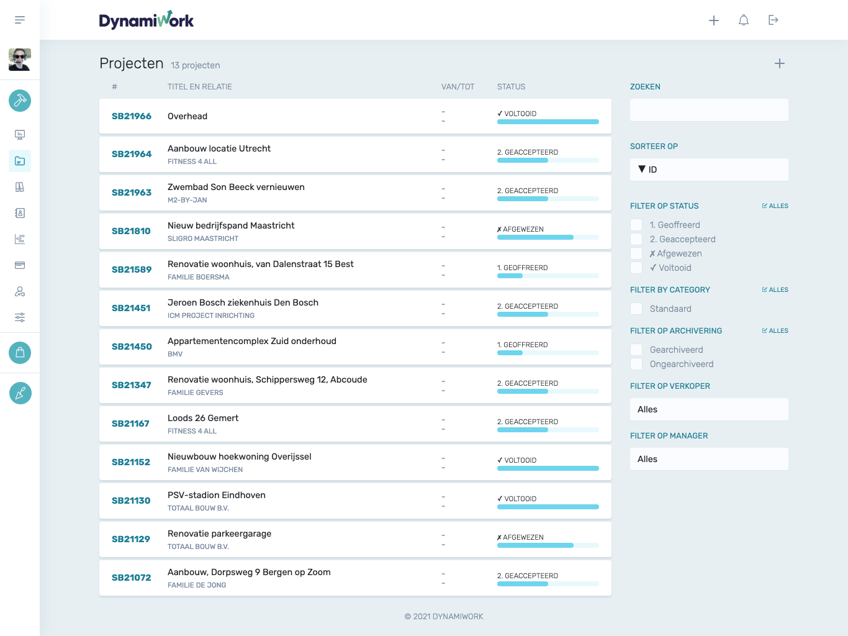Open project SB21129
Screen dimensions: 848x636
355,540
